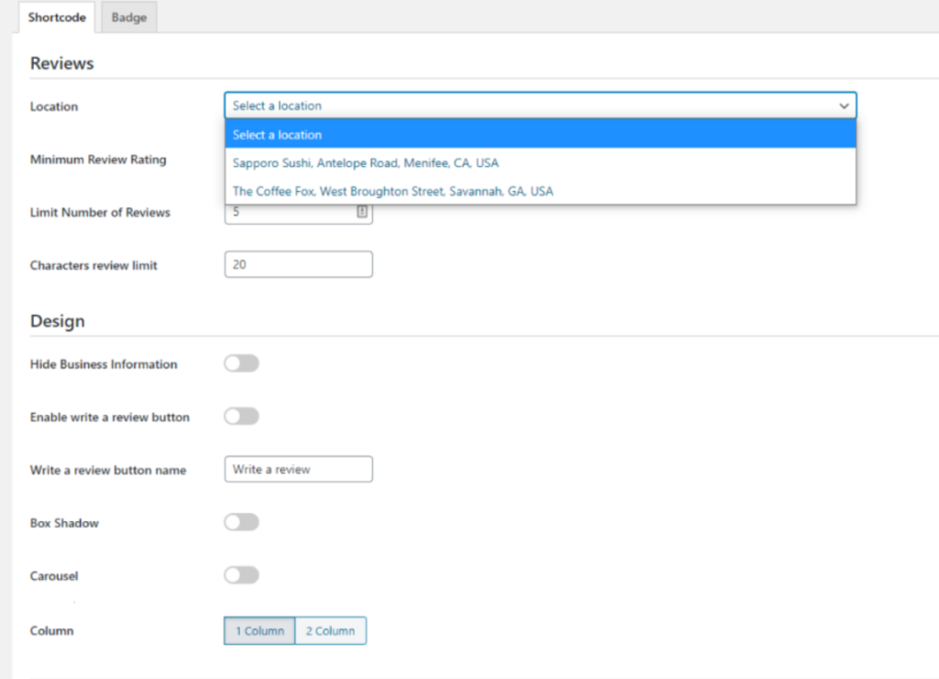Open the Badge tab
Screen dimensions: 939x679
(x=128, y=17)
